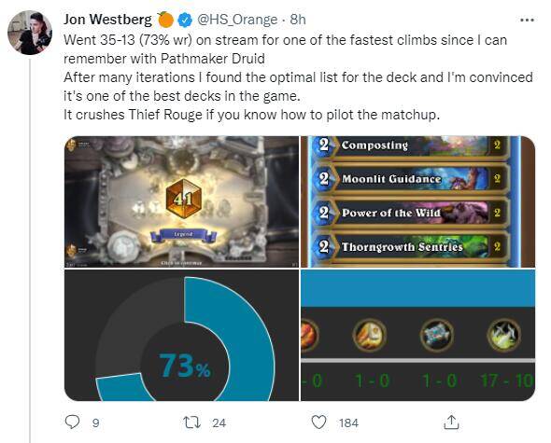Screen dimensions: 551x443
Task: Retweet using the arrows icon
Action: point(192,422)
